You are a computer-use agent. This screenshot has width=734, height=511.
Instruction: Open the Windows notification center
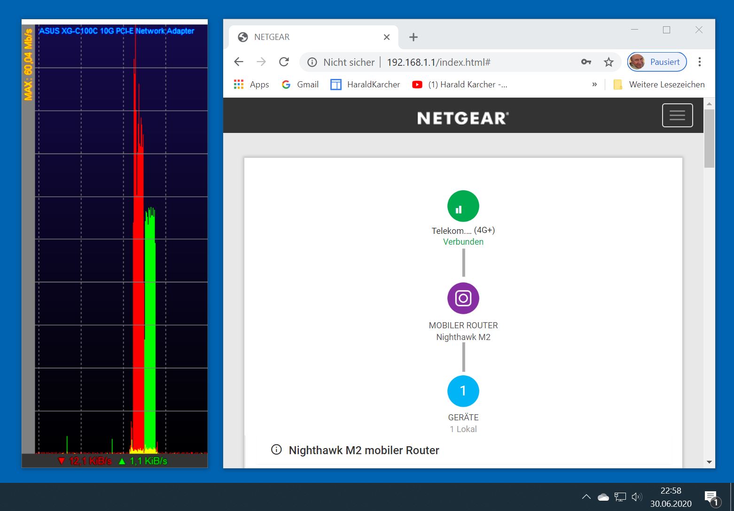click(x=711, y=497)
